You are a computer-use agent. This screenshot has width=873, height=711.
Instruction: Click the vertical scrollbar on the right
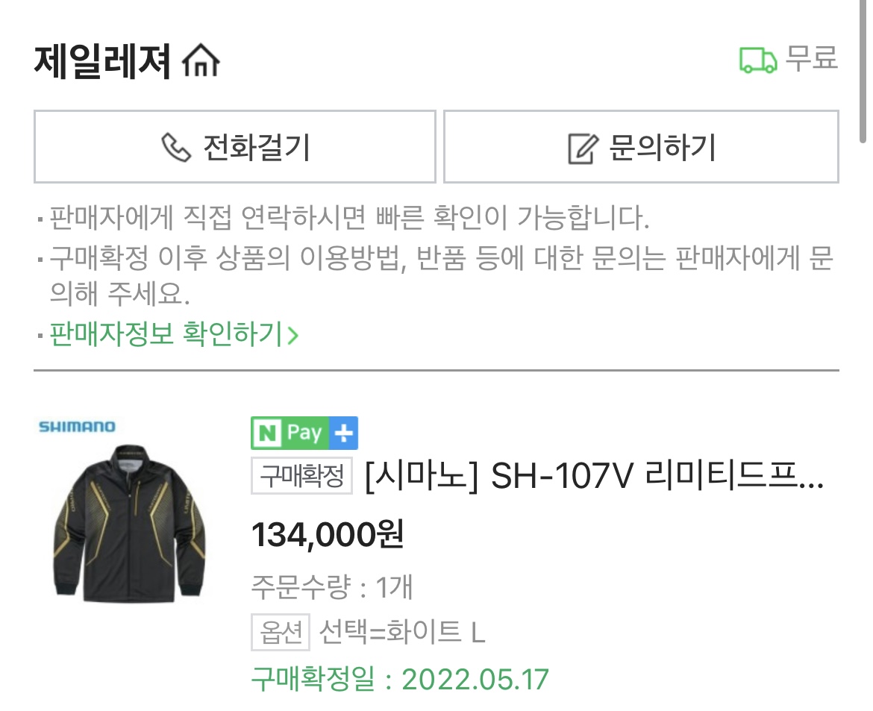[x=863, y=72]
